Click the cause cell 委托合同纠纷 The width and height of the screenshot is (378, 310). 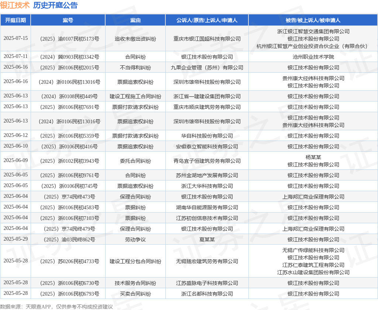[135, 161]
